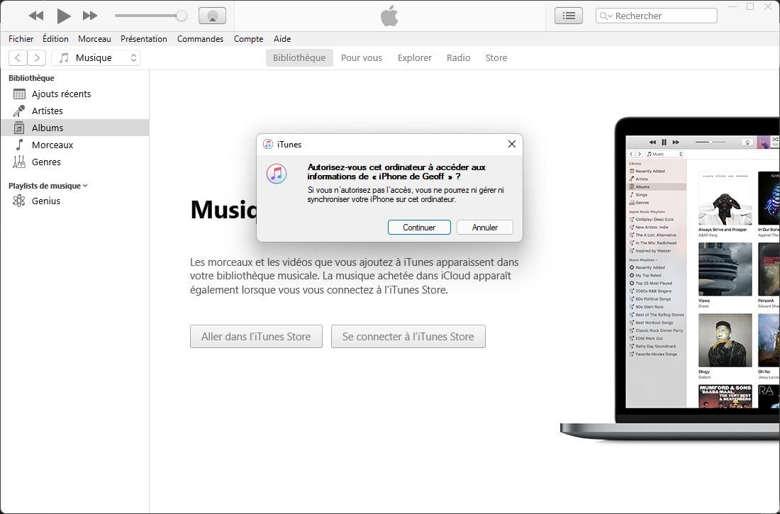Click the Genius atom icon
The height and width of the screenshot is (514, 780).
point(19,201)
